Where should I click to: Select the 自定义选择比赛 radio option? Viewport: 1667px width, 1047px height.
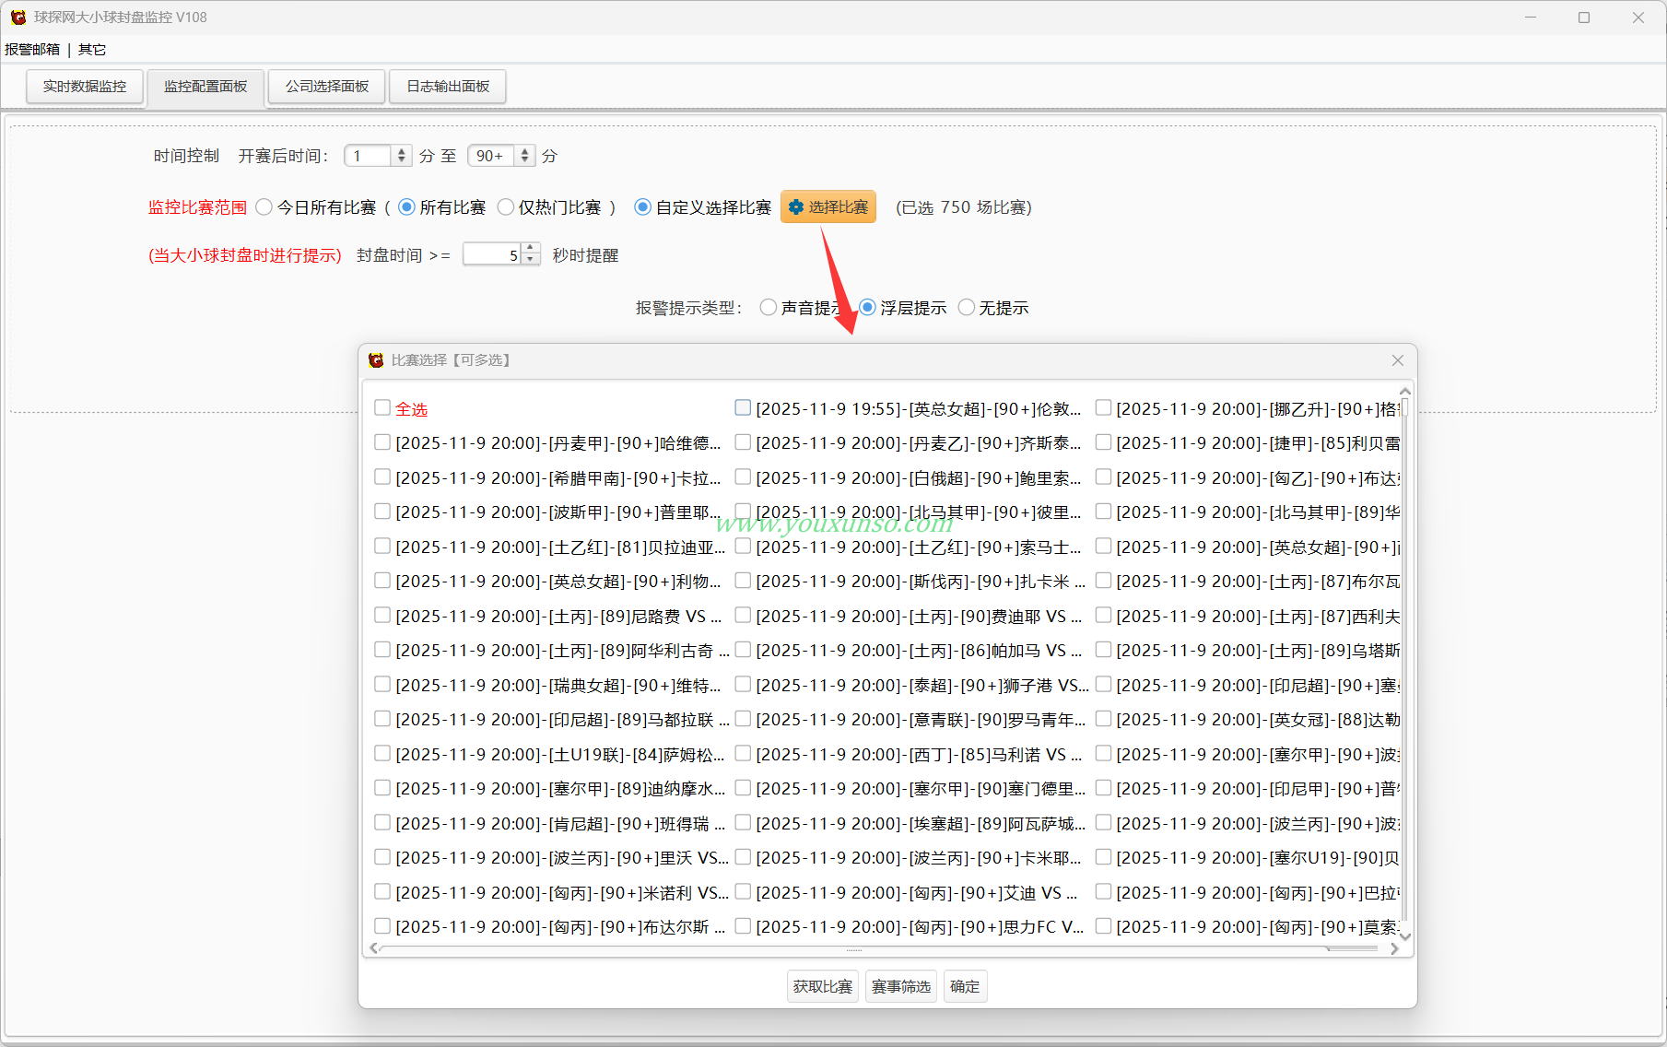click(x=643, y=207)
